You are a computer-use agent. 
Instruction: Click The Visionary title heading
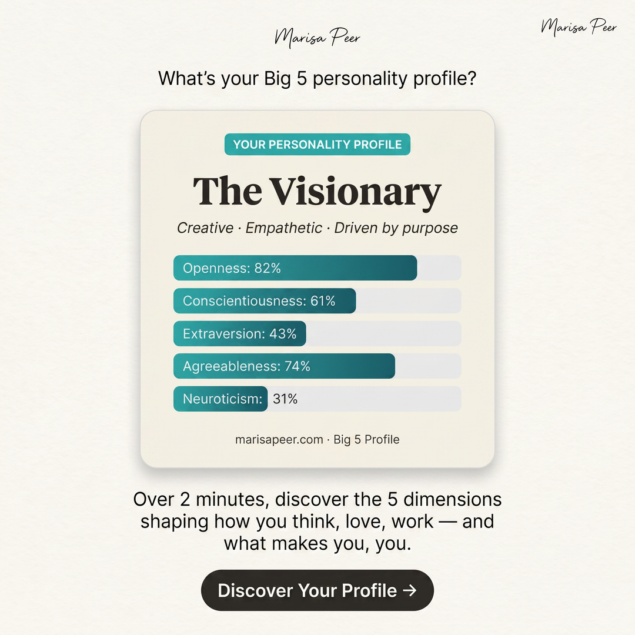(317, 192)
